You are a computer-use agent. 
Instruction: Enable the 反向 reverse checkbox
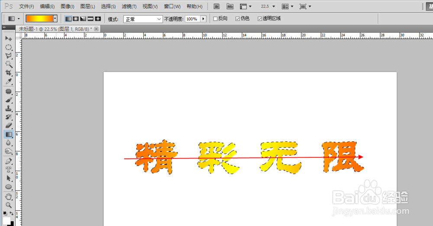tap(215, 19)
